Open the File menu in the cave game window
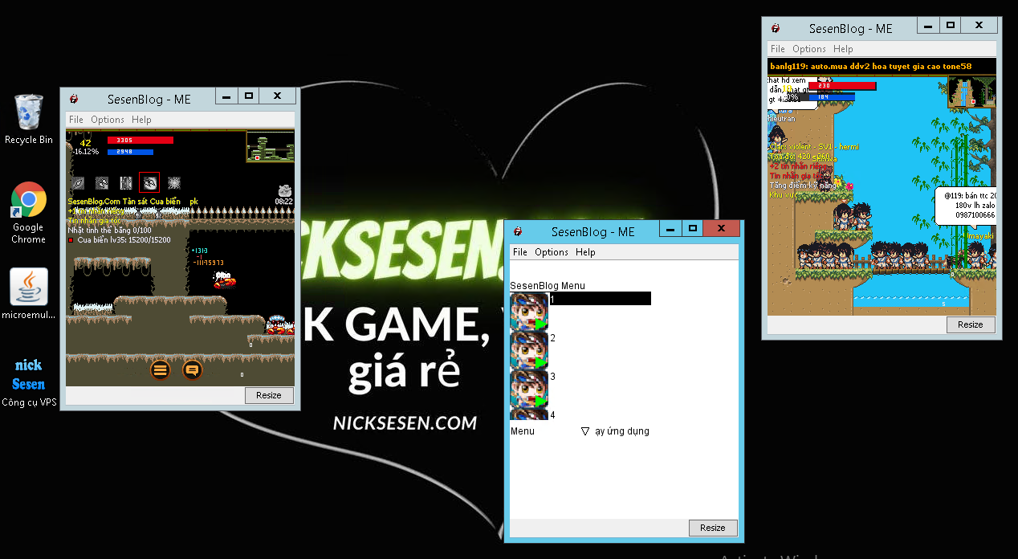 pyautogui.click(x=76, y=120)
